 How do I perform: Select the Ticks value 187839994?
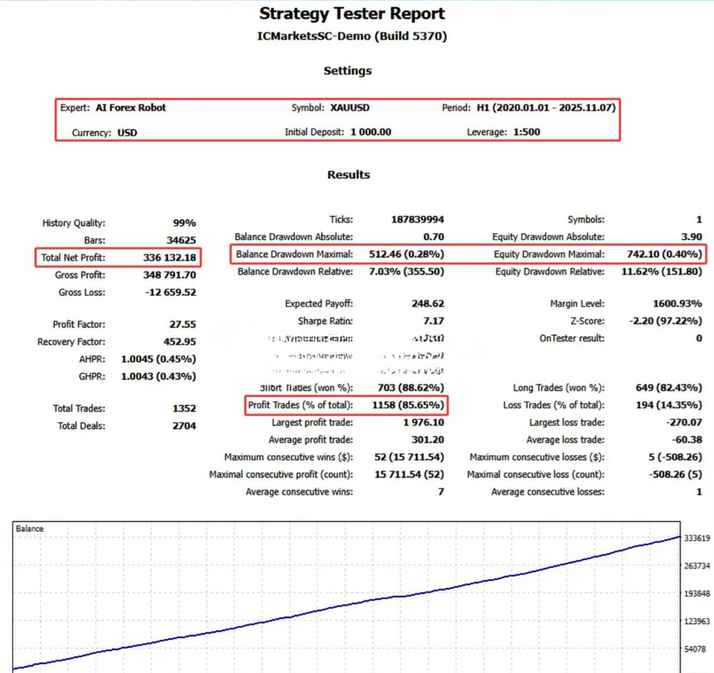pyautogui.click(x=417, y=219)
